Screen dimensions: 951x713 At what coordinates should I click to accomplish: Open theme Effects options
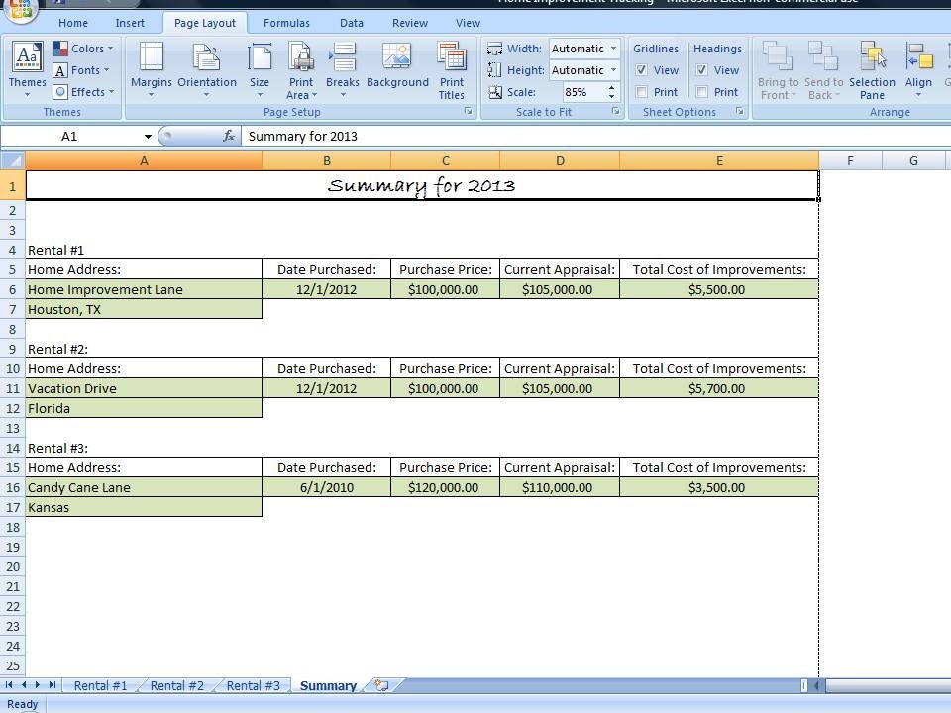click(x=83, y=92)
